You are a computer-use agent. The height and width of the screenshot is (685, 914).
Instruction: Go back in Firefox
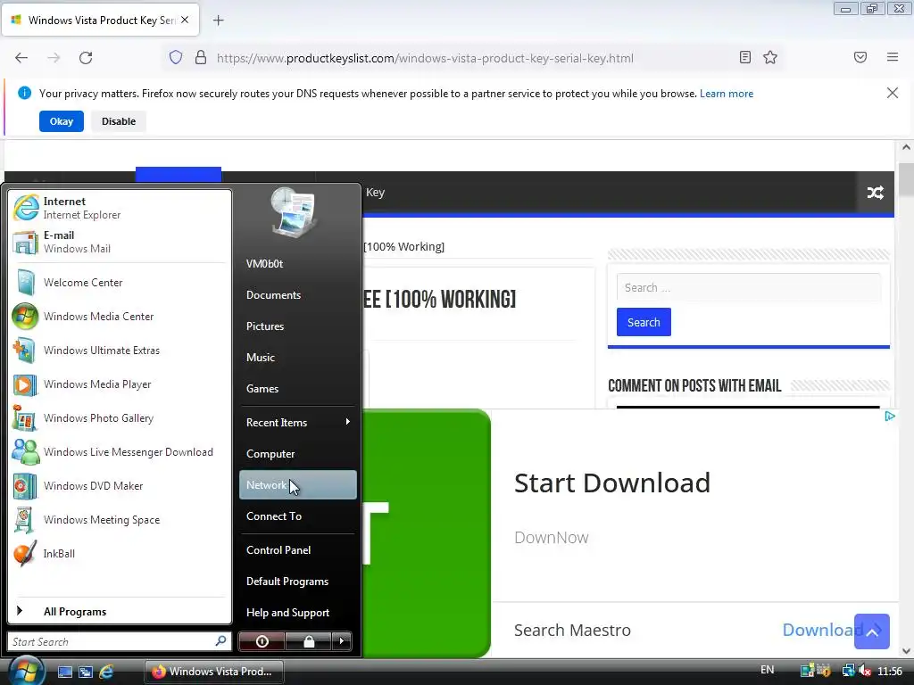tap(21, 58)
